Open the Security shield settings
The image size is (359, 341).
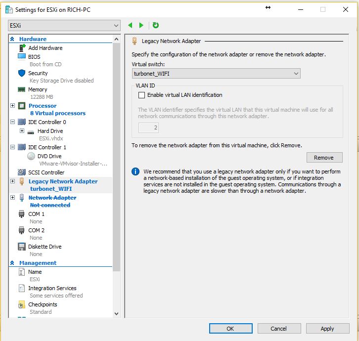tap(38, 73)
